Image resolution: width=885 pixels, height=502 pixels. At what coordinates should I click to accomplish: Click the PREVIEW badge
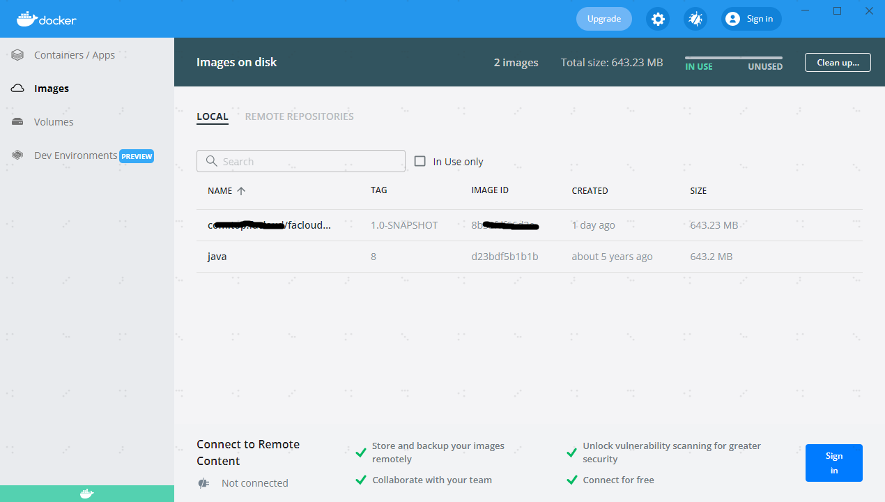coord(137,156)
